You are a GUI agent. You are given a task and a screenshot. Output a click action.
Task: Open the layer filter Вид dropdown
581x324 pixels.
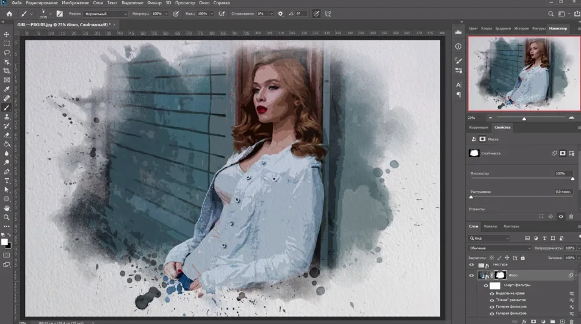coord(489,238)
